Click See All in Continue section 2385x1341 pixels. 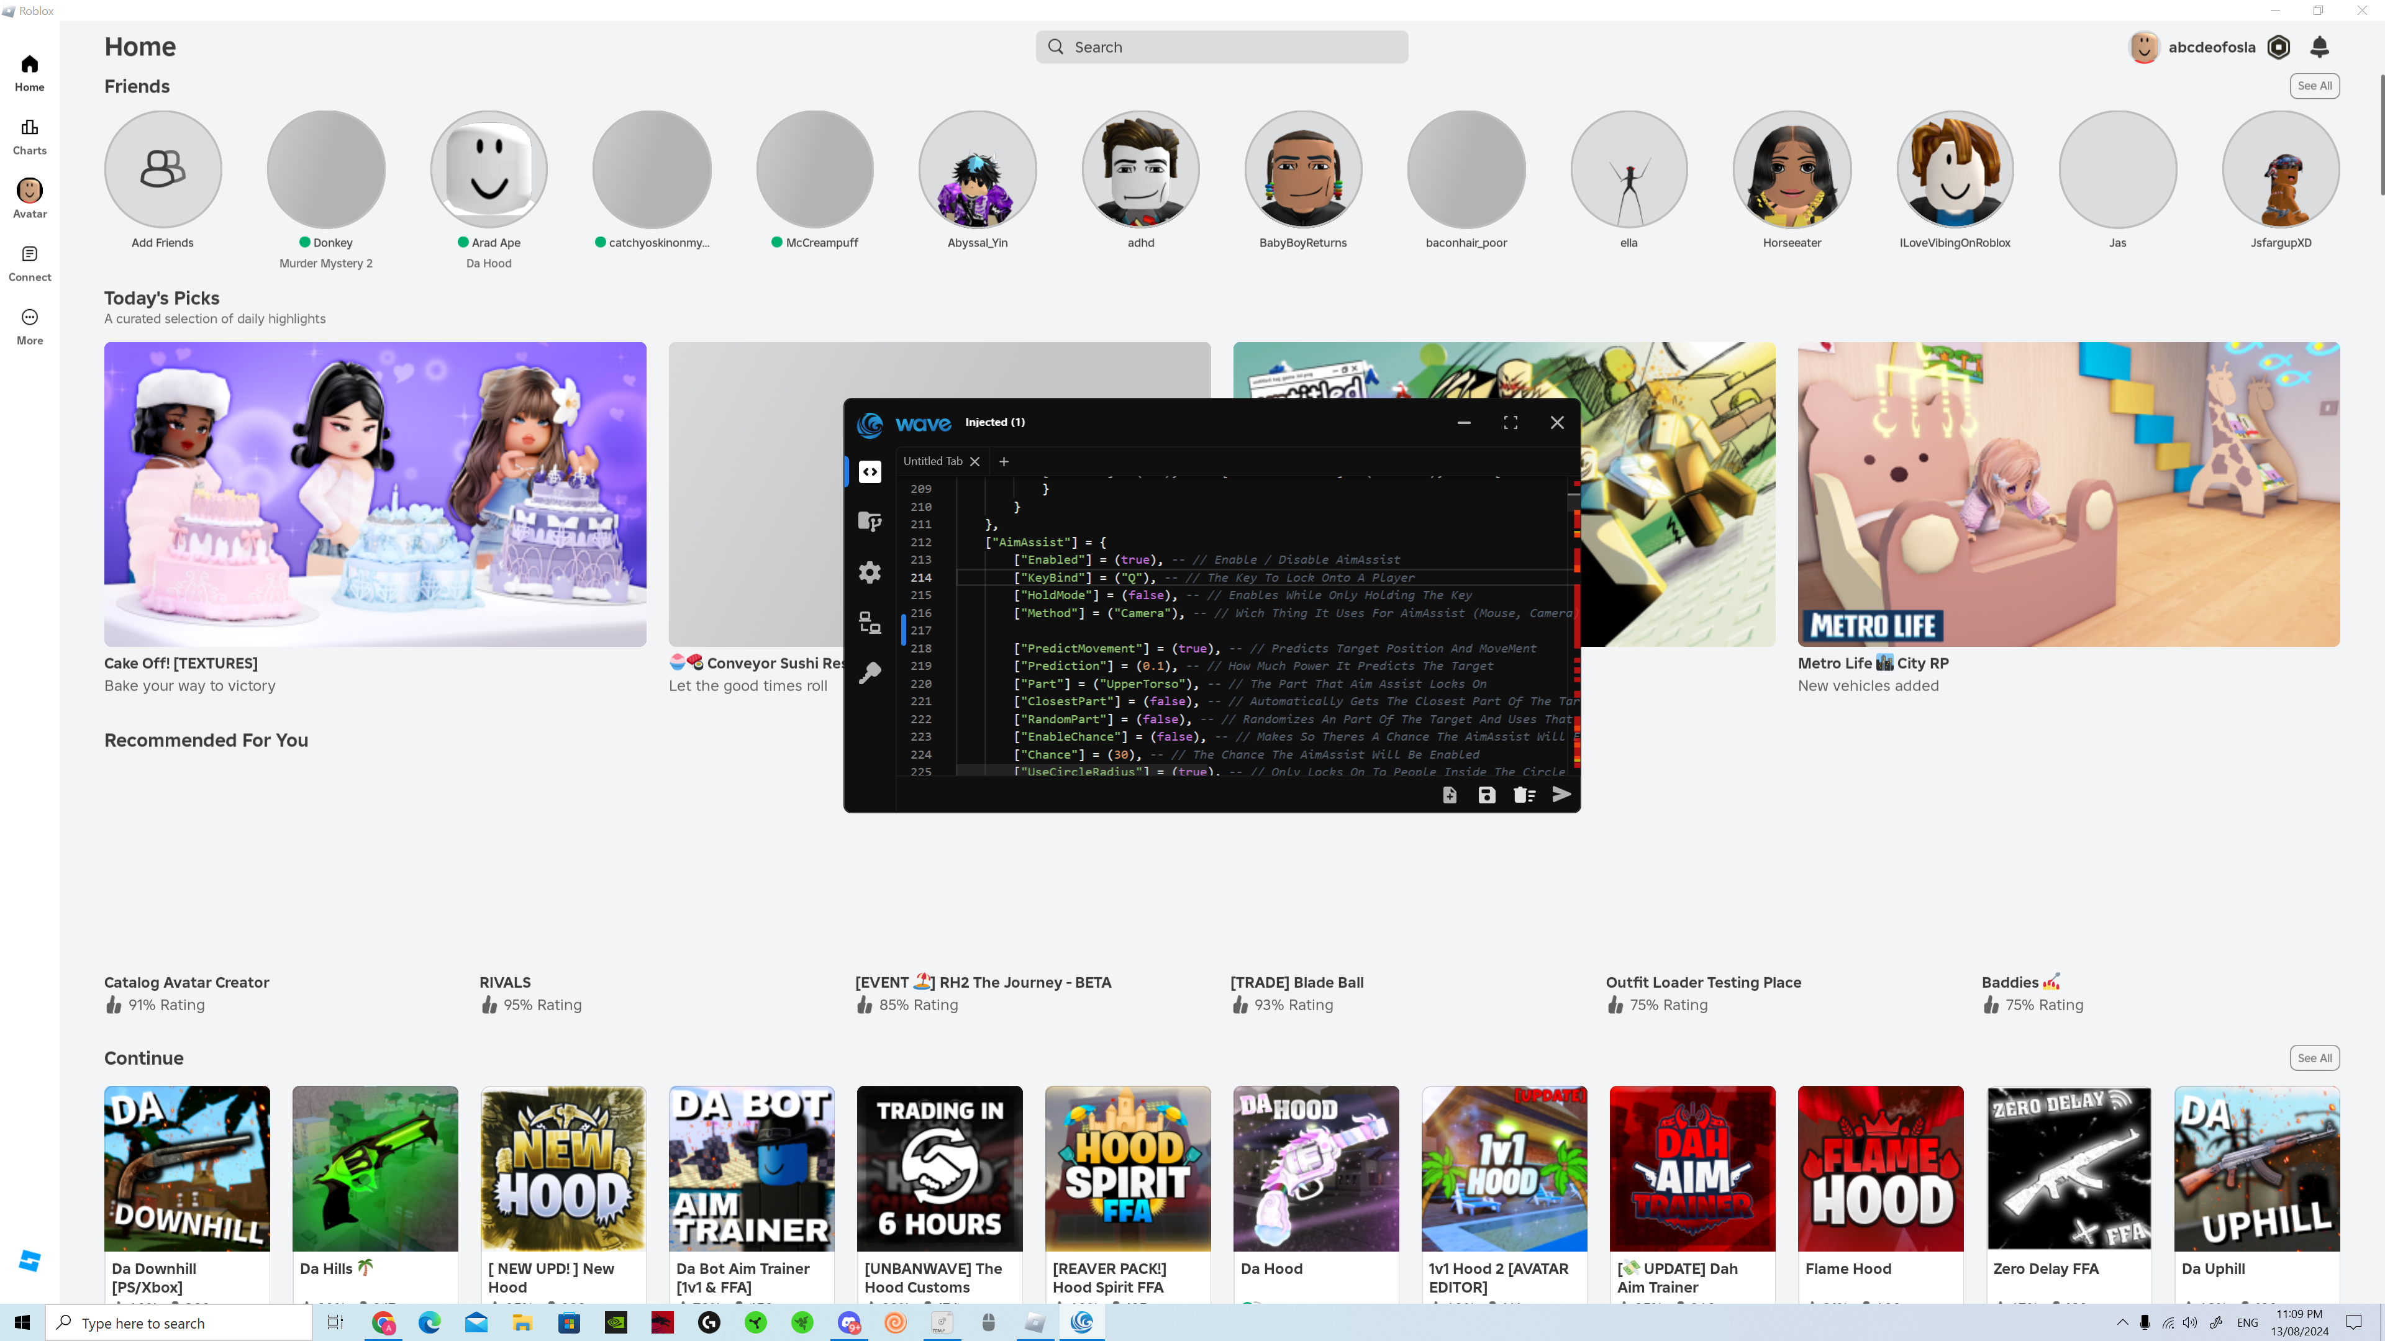click(2314, 1058)
